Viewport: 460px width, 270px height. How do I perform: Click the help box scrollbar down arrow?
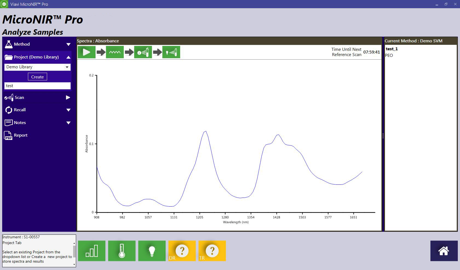tap(74, 265)
